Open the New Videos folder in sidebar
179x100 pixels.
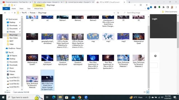click(x=14, y=38)
